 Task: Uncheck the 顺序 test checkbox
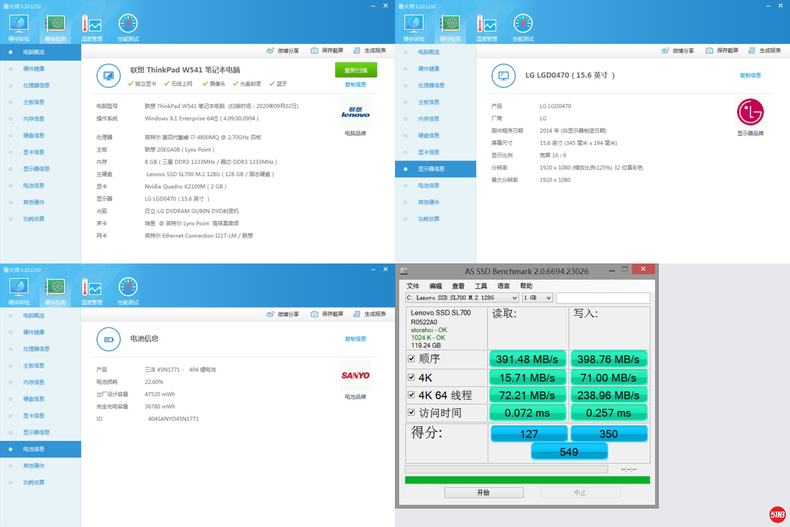click(x=411, y=359)
